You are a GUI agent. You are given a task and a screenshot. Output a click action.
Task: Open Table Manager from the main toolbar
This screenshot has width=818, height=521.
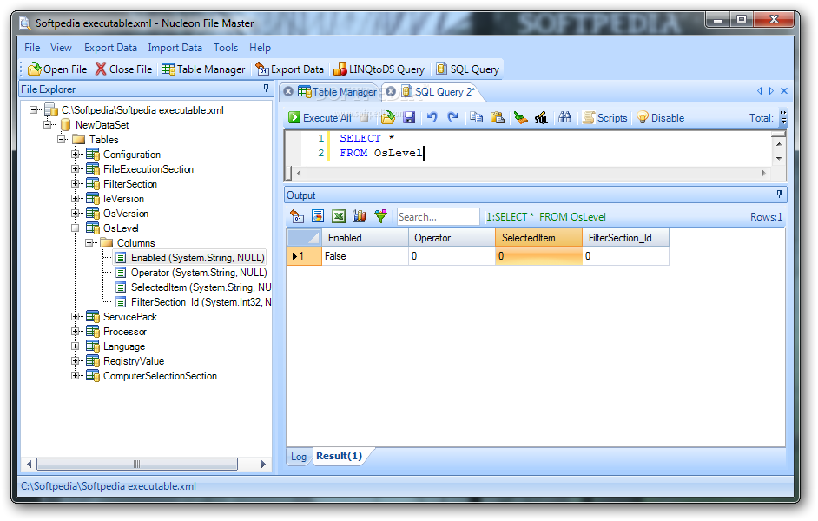(x=203, y=69)
